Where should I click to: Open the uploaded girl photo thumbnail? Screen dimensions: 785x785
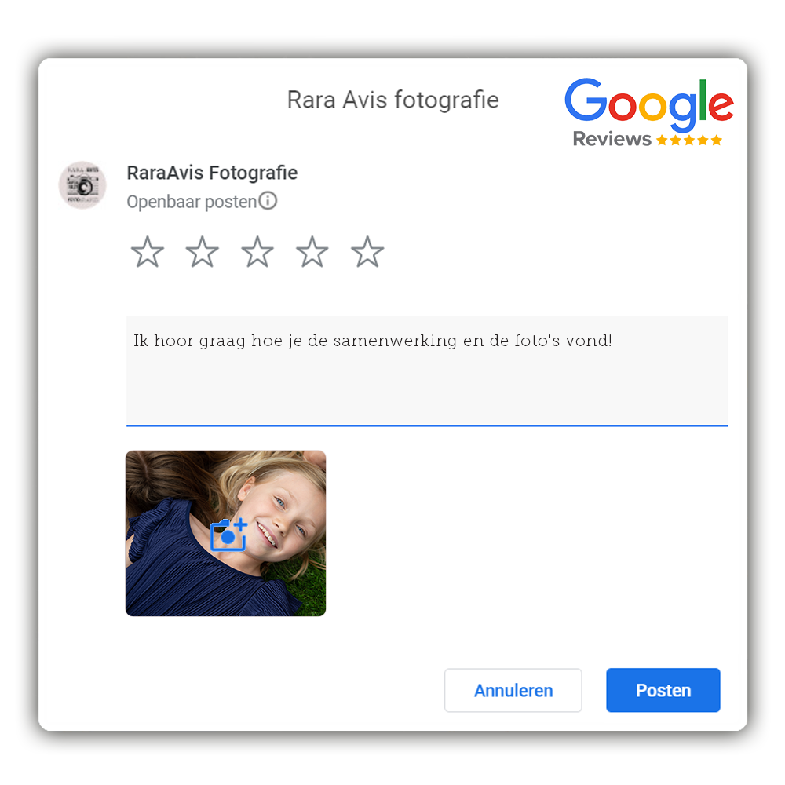pyautogui.click(x=226, y=533)
